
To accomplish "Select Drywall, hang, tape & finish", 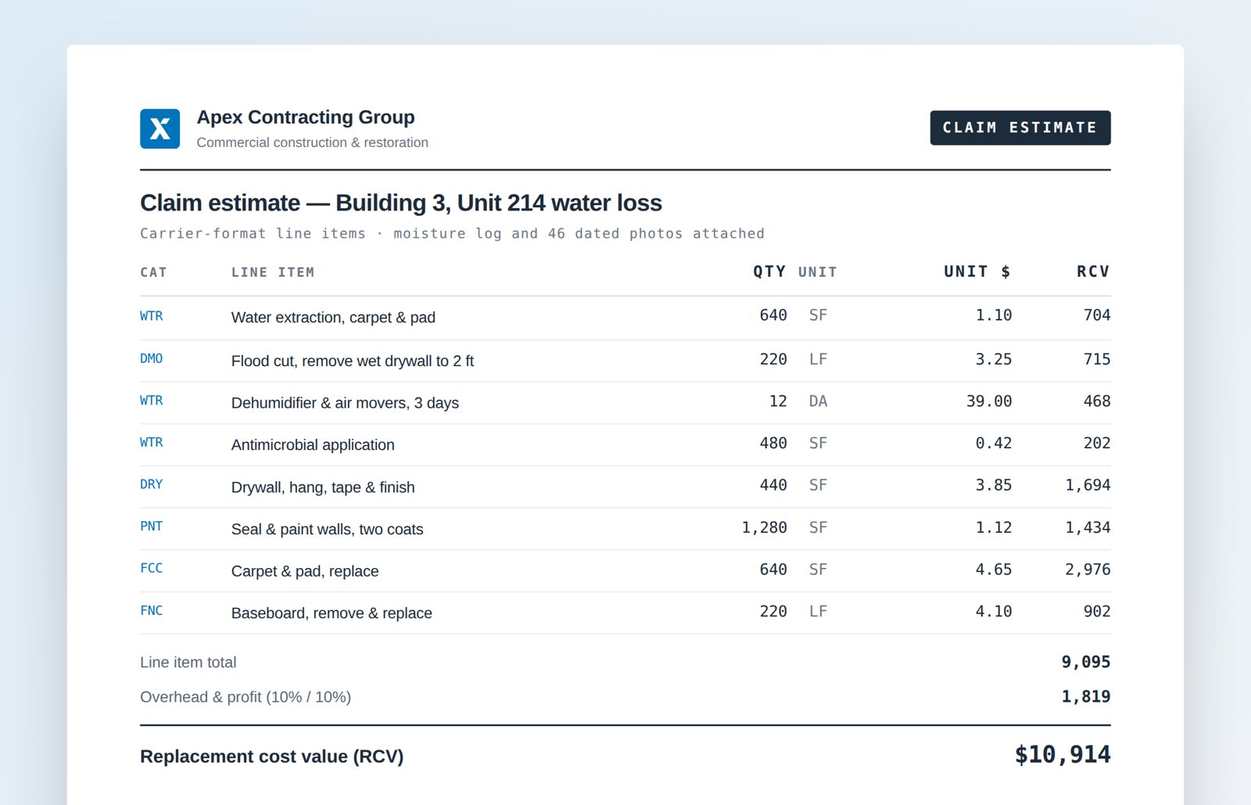I will [x=323, y=487].
